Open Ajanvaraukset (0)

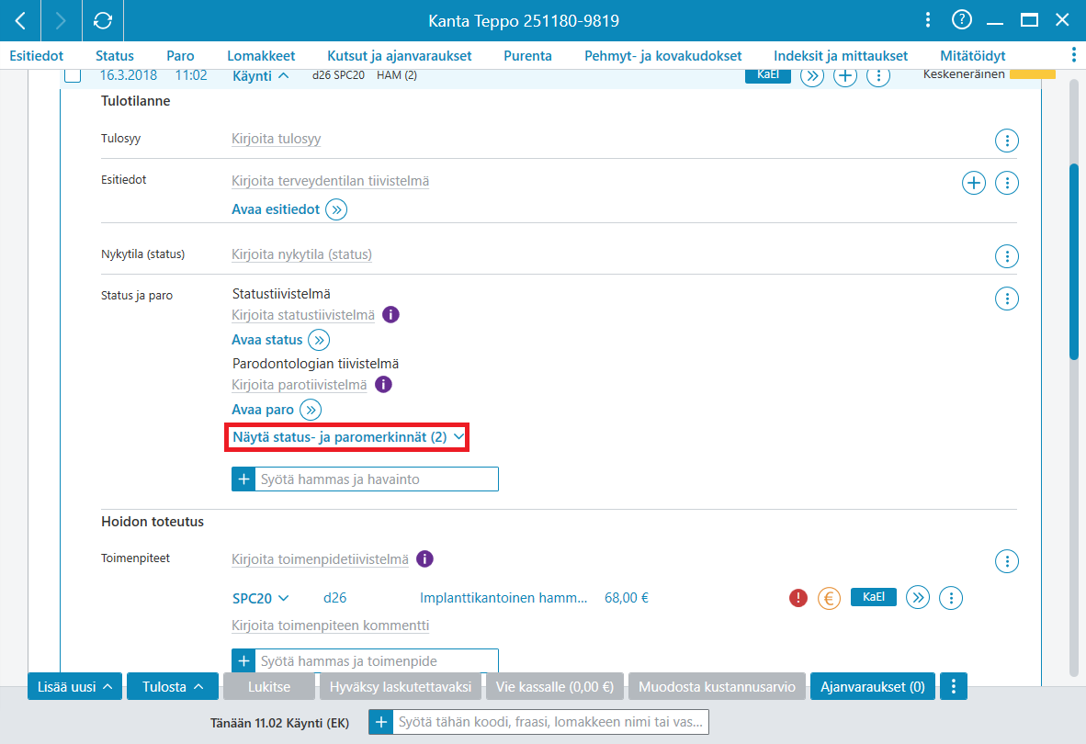pos(873,686)
